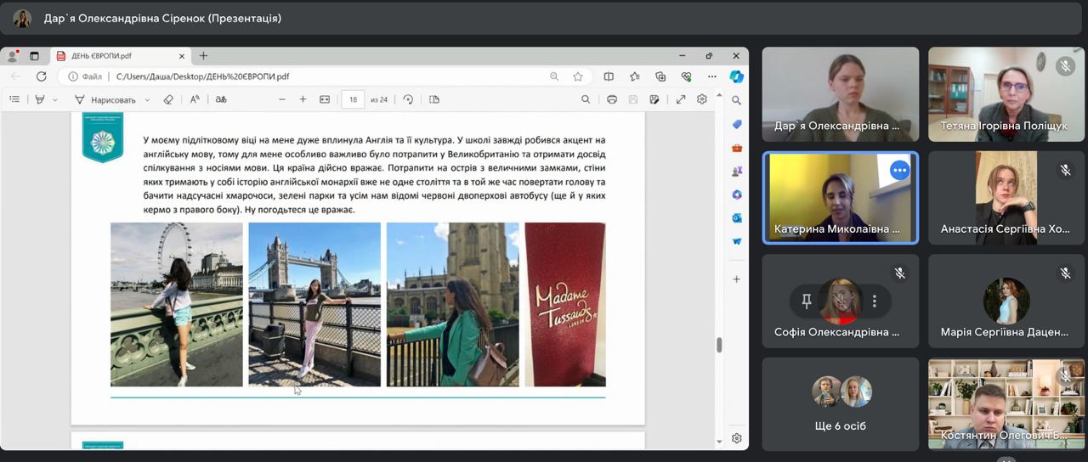Screen dimensions: 1088x462
Task: Add page to browser favorites star
Action: (578, 76)
